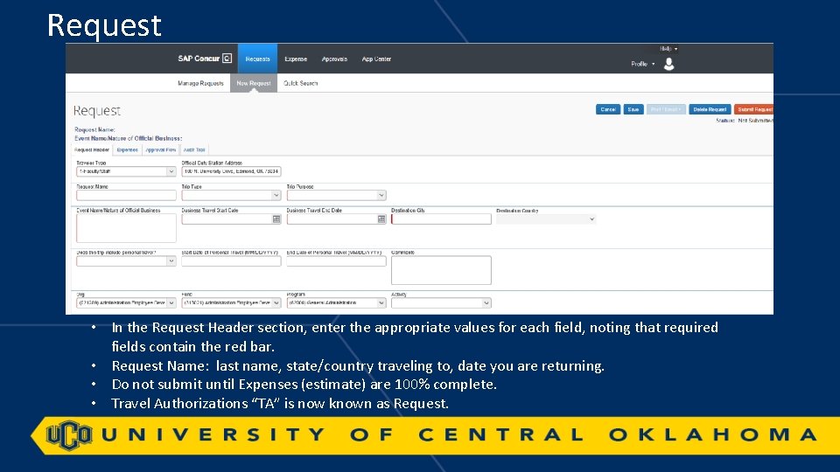Click the Submit Request button
Screen dimensions: 840x472
(753, 109)
